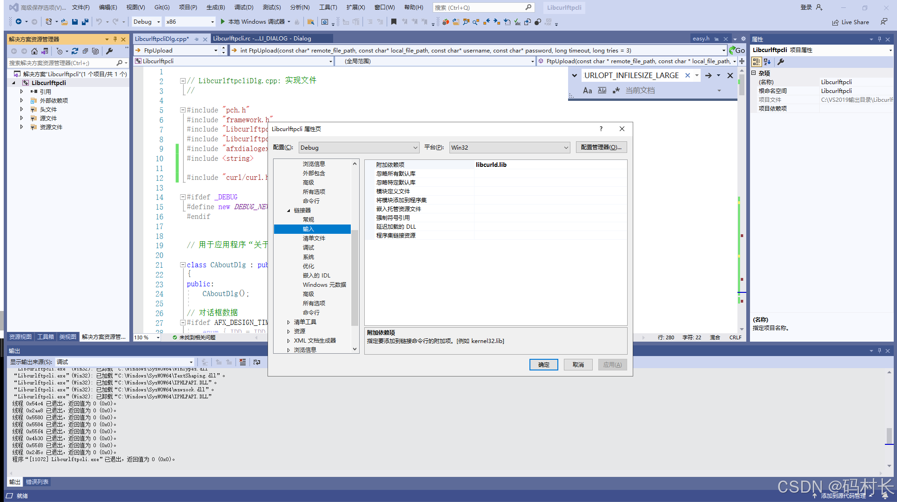Pin the Solution Explorer panel
This screenshot has width=897, height=502.
tap(115, 39)
